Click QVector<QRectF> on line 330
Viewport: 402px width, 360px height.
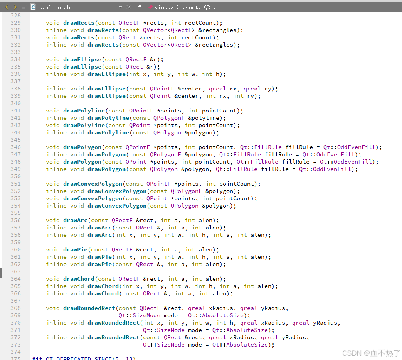coord(169,30)
